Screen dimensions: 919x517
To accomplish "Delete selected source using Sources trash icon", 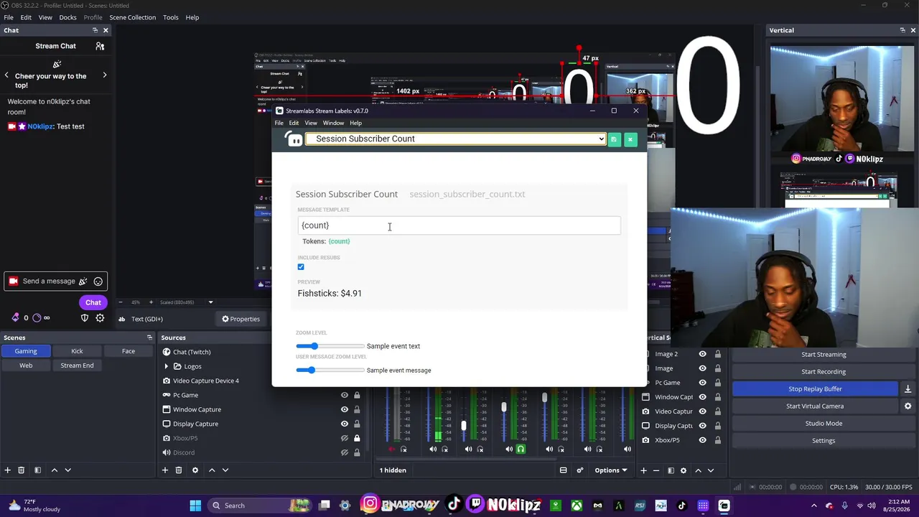I will [179, 470].
